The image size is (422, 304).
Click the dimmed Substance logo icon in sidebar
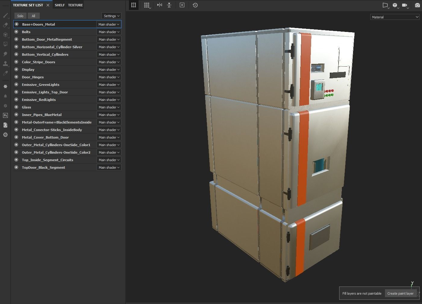tap(5, 106)
